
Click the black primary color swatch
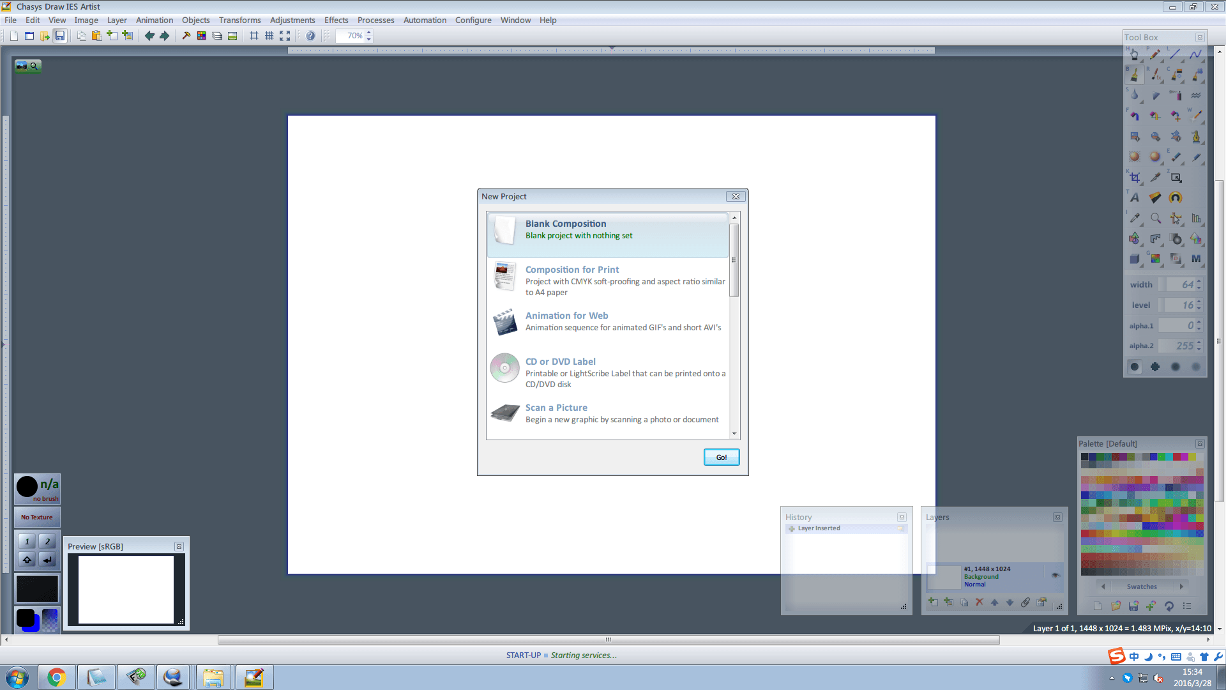click(x=26, y=617)
